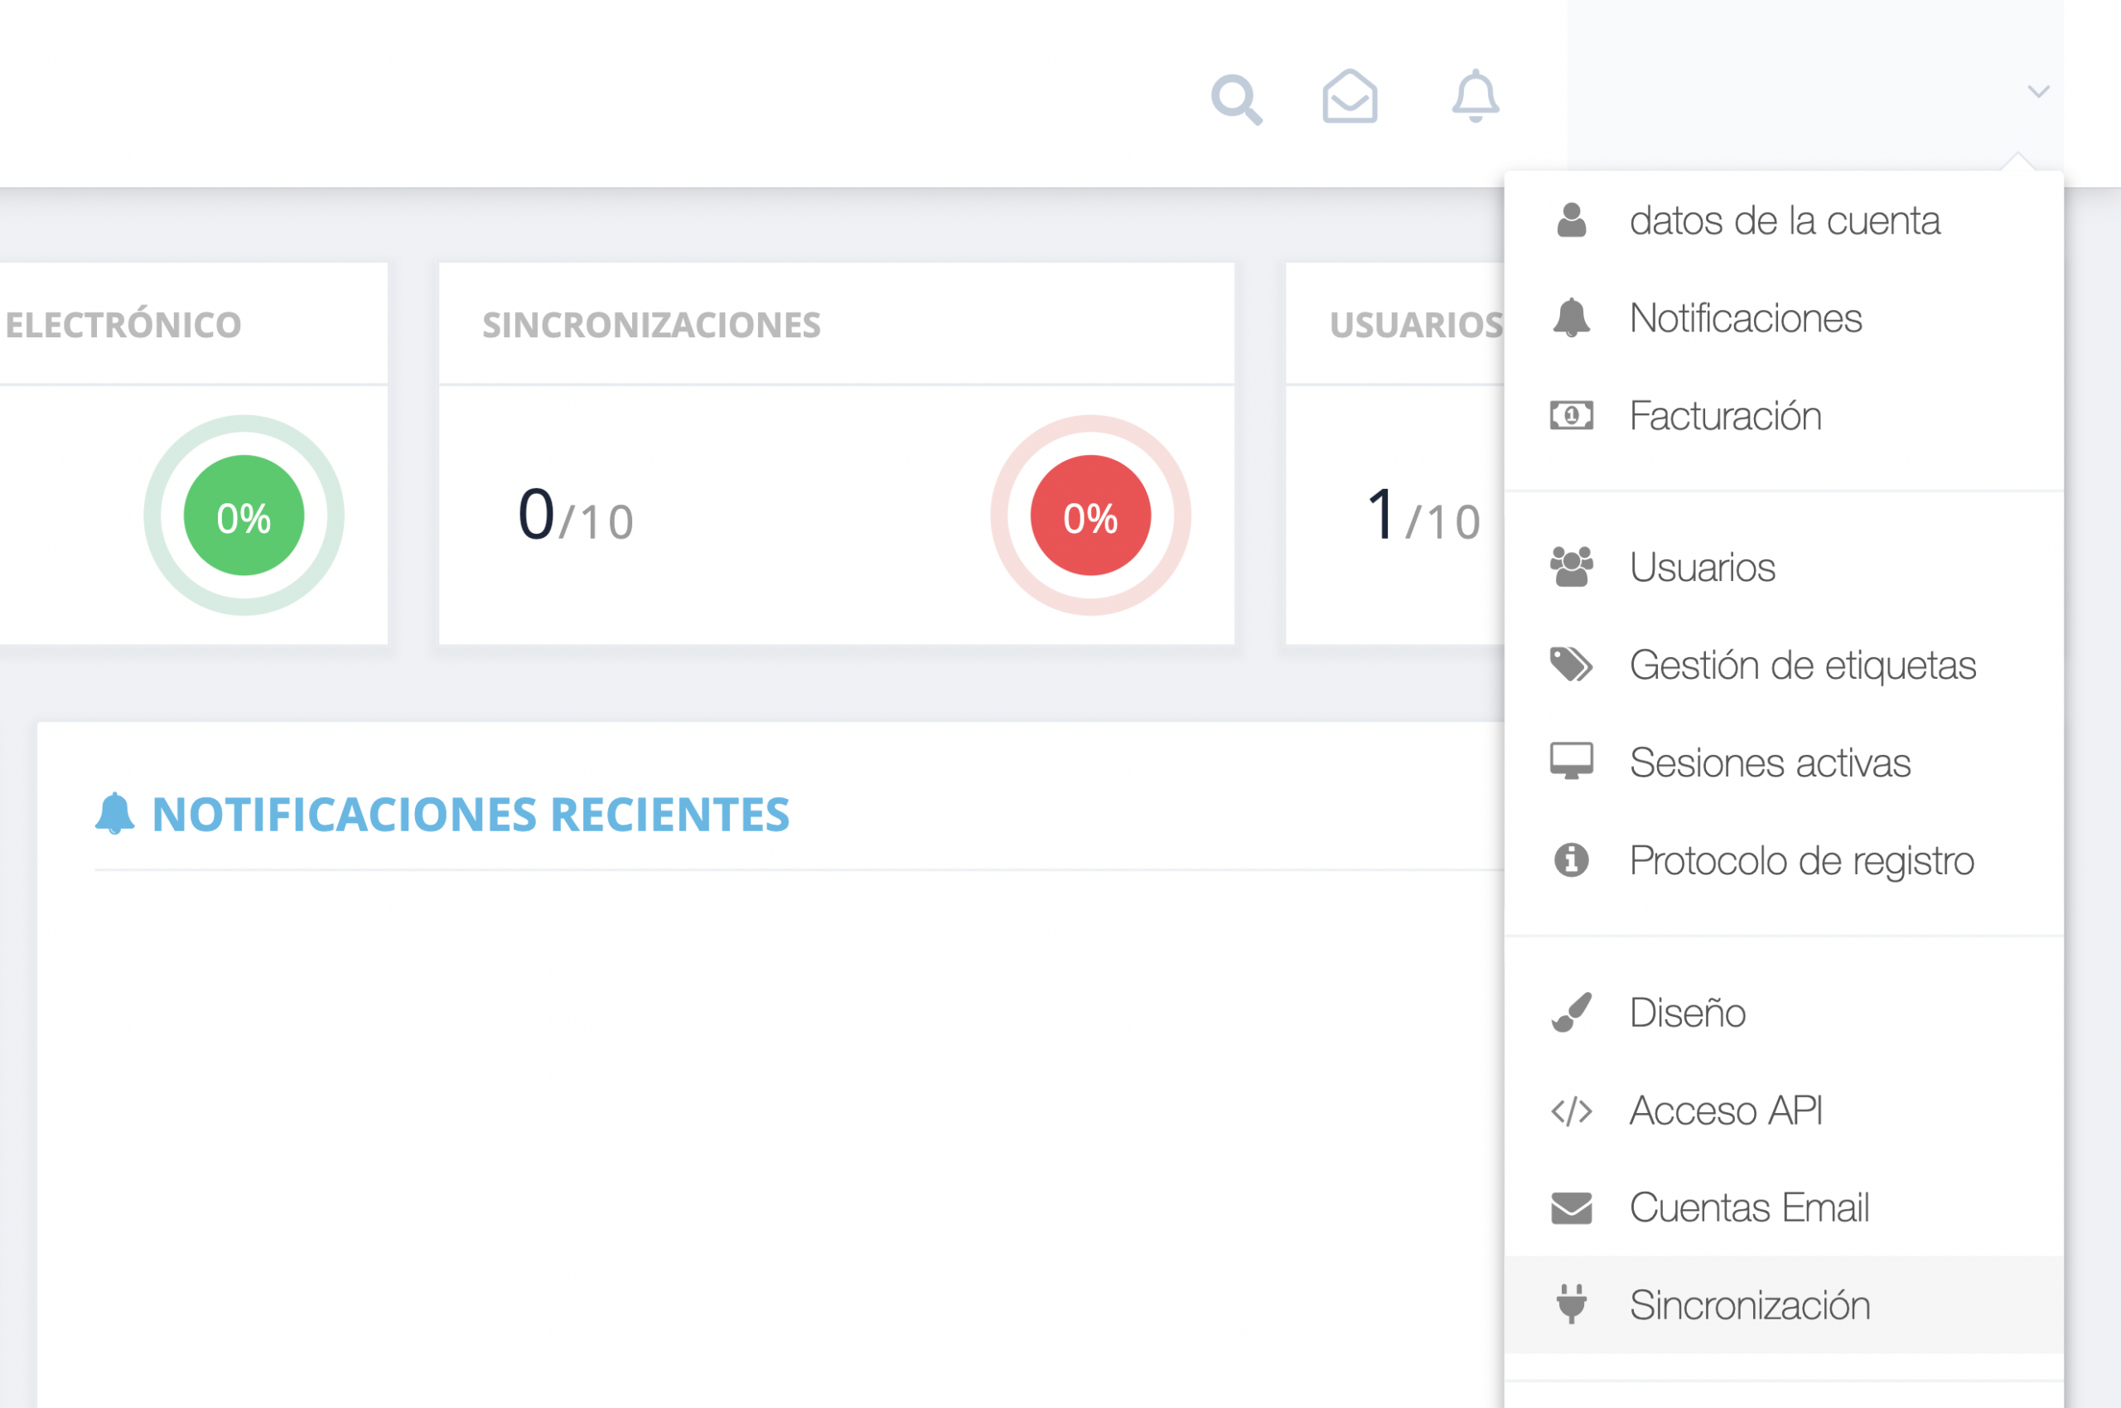
Task: Click the info icon beside Protocolo de registro
Action: click(x=1571, y=860)
